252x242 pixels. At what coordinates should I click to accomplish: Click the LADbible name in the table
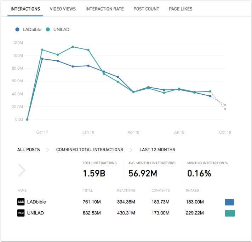36,202
